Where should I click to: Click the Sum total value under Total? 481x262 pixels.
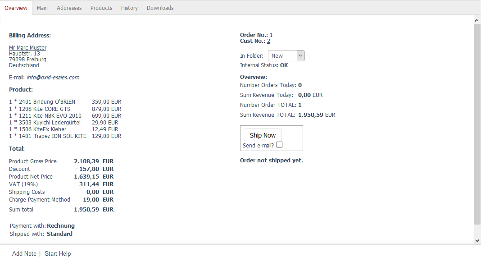coord(86,210)
